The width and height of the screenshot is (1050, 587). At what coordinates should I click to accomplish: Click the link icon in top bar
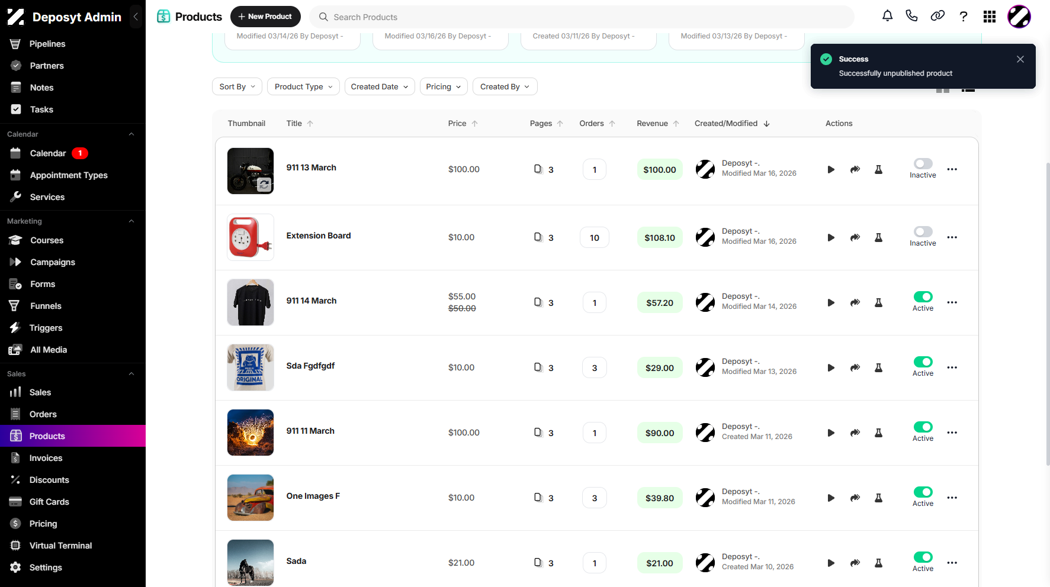pos(937,16)
